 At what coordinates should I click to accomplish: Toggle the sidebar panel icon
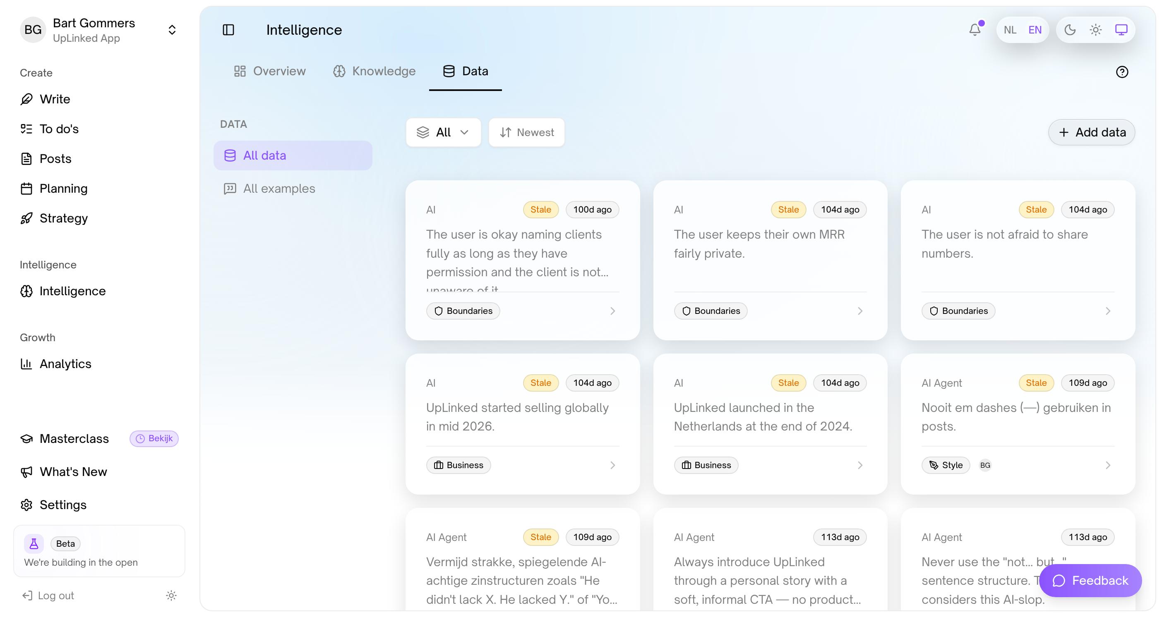click(228, 30)
